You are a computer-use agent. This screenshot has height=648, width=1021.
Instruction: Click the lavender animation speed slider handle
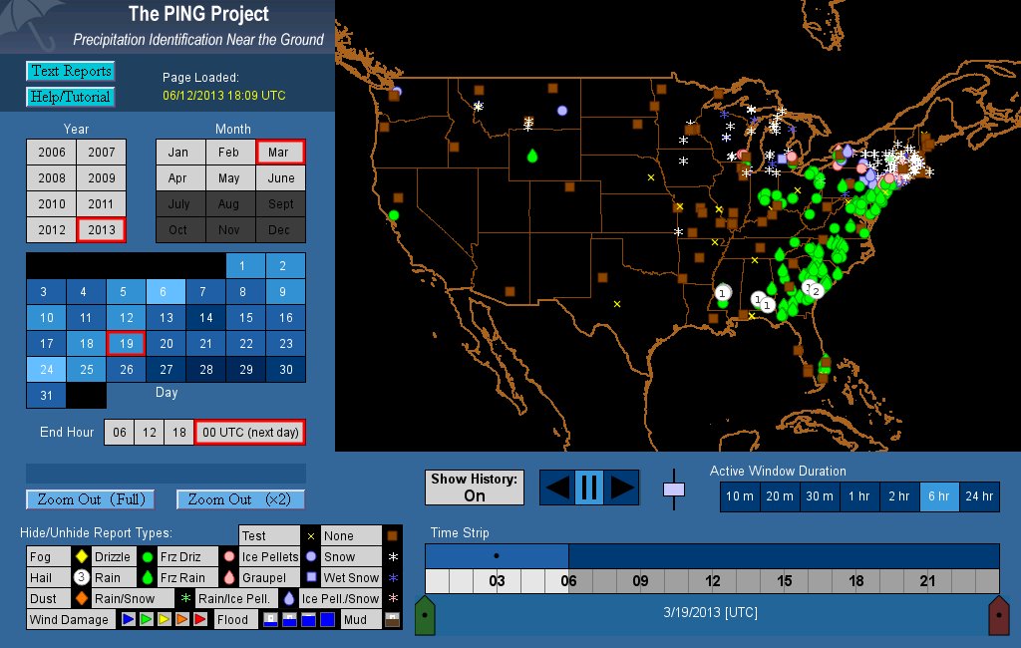[x=675, y=489]
